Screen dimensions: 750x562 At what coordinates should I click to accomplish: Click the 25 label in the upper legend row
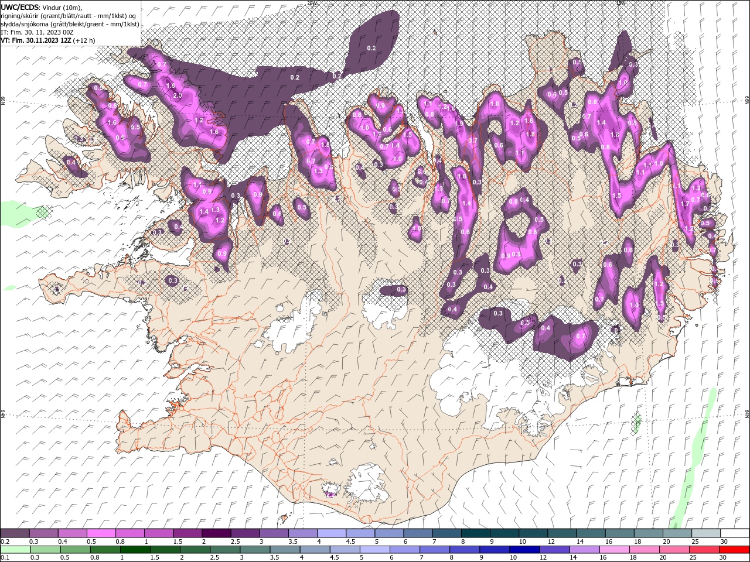(x=694, y=542)
